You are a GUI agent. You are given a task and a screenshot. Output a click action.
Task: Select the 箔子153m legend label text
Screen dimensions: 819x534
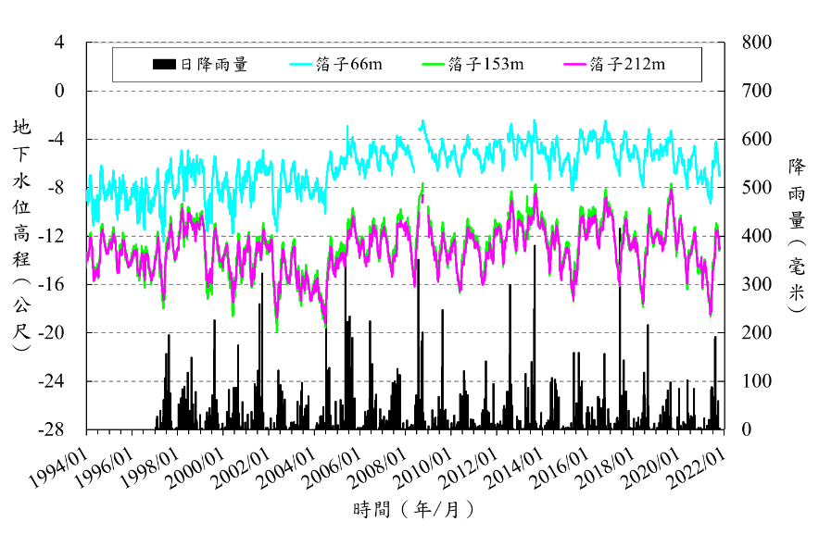coord(485,65)
